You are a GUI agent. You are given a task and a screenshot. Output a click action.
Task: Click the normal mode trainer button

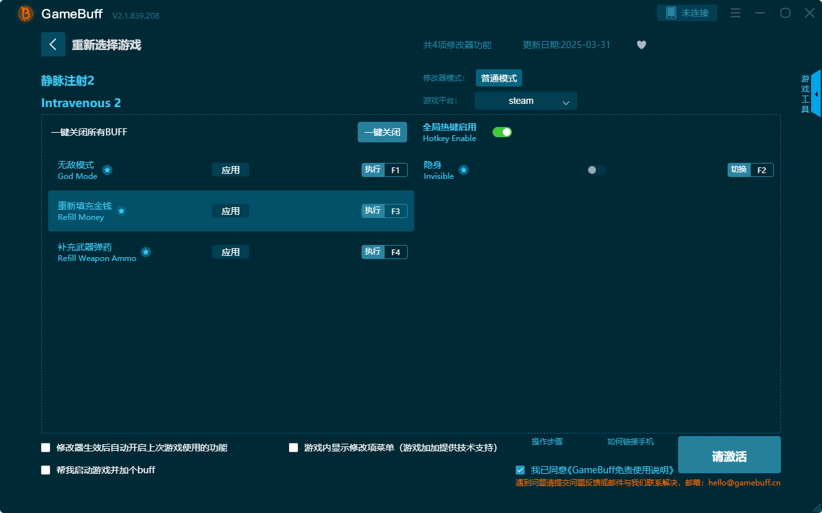click(499, 78)
